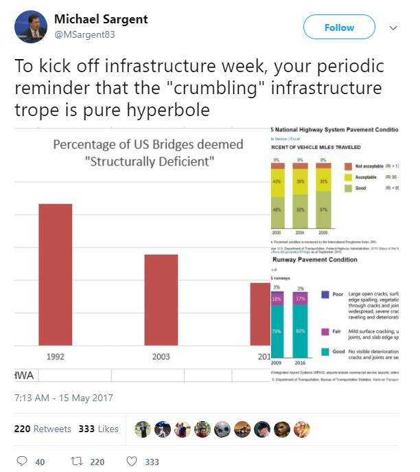Click the yellow Acceptable legend swatch
This screenshot has height=472, width=420.
pyautogui.click(x=348, y=178)
